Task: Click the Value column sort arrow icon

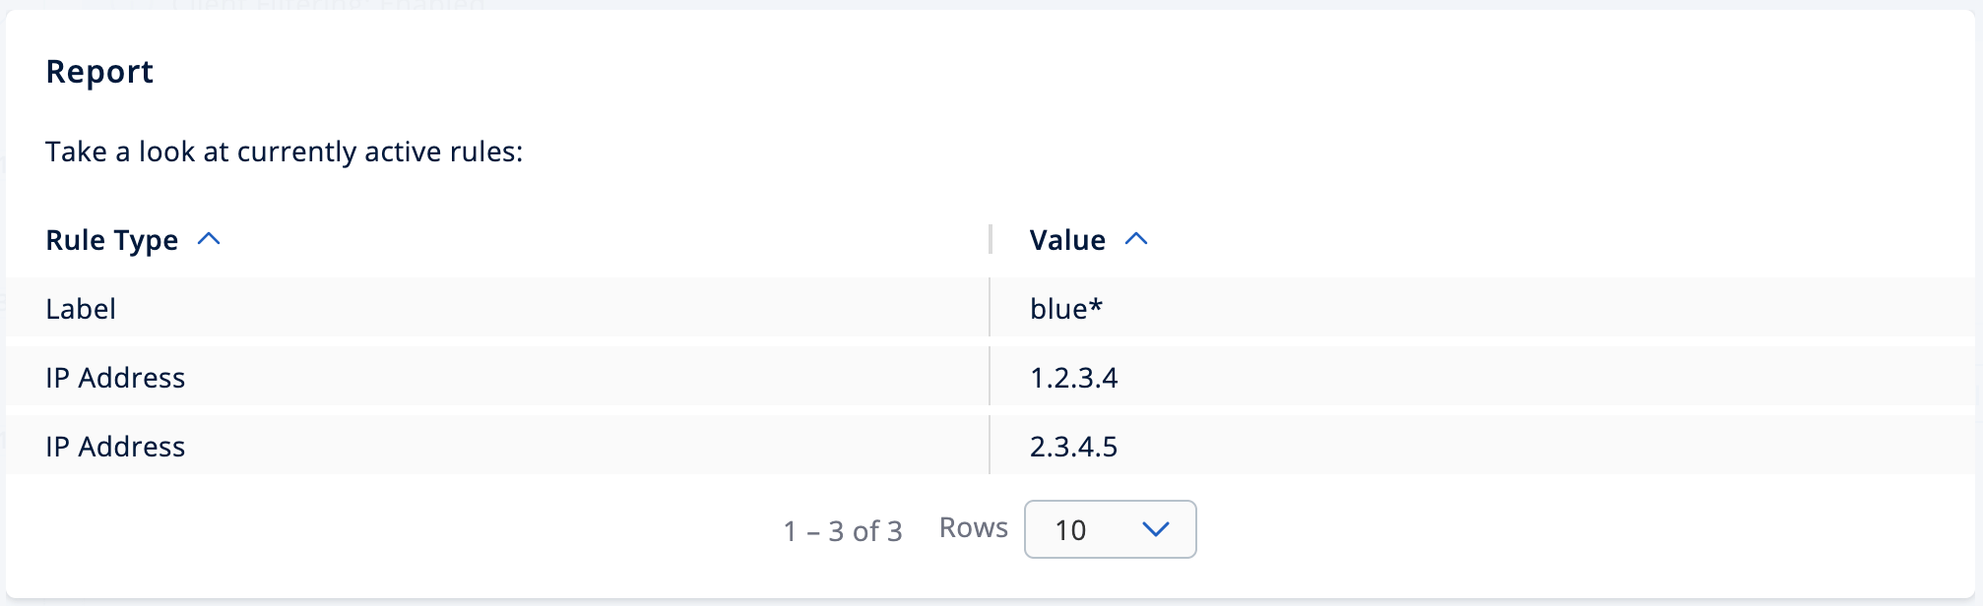Action: 1136,239
